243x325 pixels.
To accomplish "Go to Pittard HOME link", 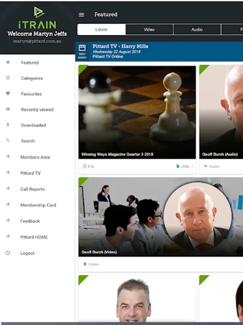I will [x=34, y=237].
